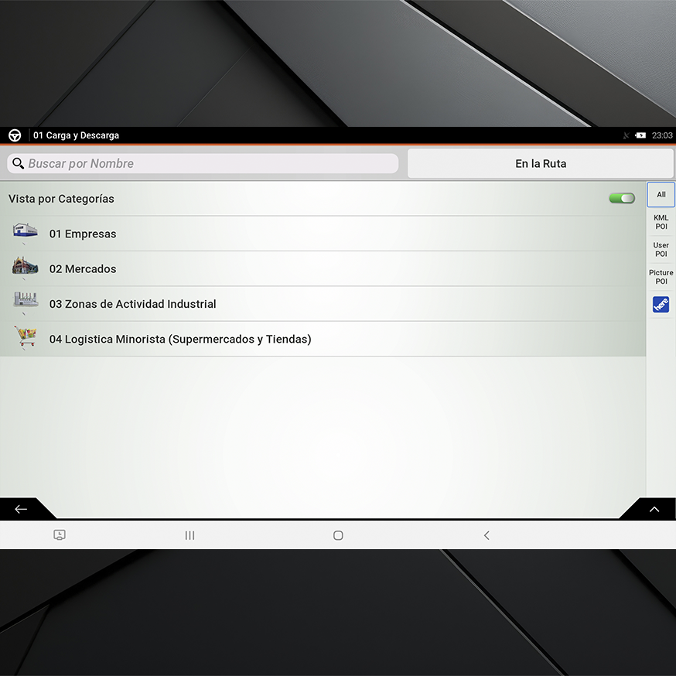Click the shopping cart category icon

click(x=25, y=336)
